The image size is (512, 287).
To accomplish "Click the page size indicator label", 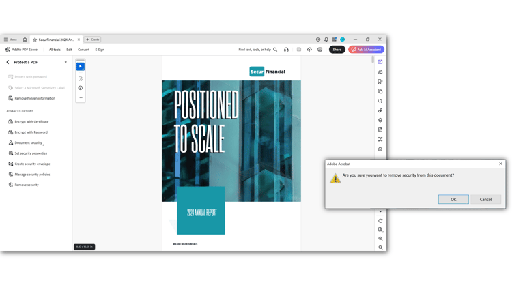I will click(x=84, y=247).
